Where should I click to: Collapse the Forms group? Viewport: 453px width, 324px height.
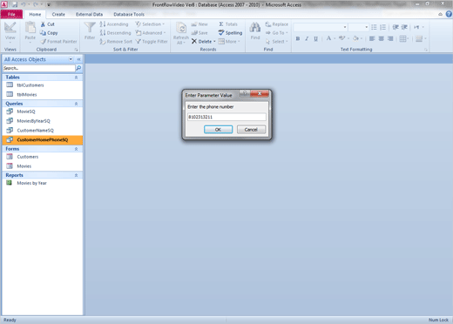(76, 149)
